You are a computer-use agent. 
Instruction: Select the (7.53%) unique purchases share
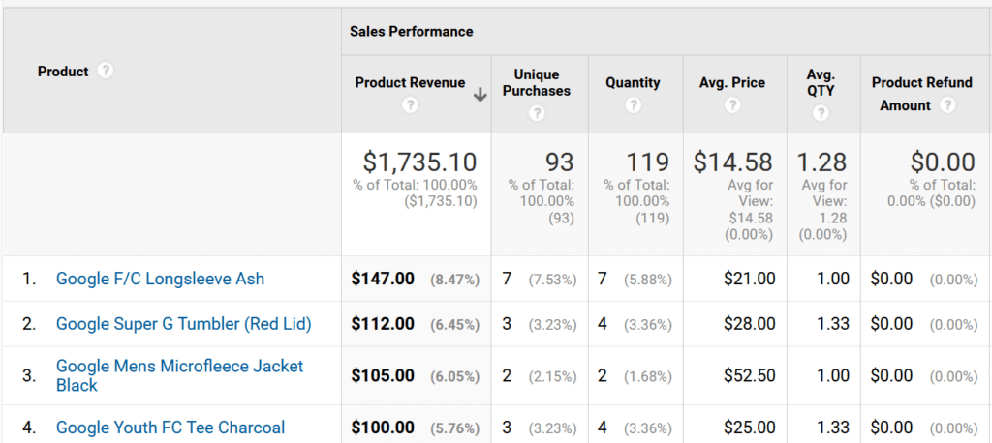tap(552, 280)
